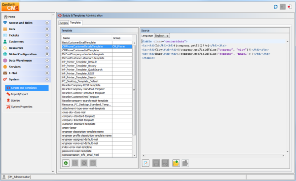Click the upload folder icon under Source
This screenshot has height=181, width=296.
(176, 163)
